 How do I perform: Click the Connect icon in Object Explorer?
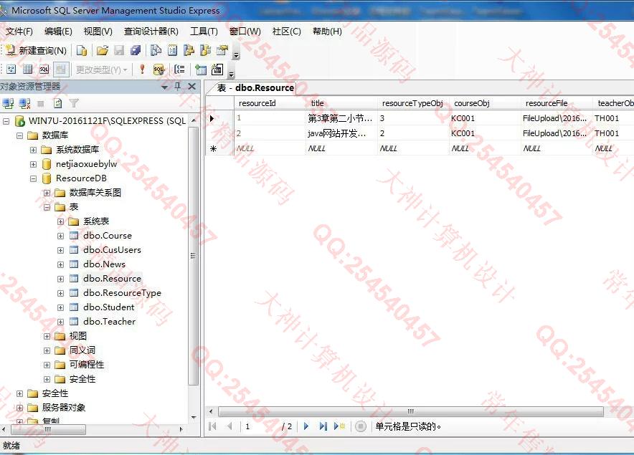pyautogui.click(x=8, y=103)
